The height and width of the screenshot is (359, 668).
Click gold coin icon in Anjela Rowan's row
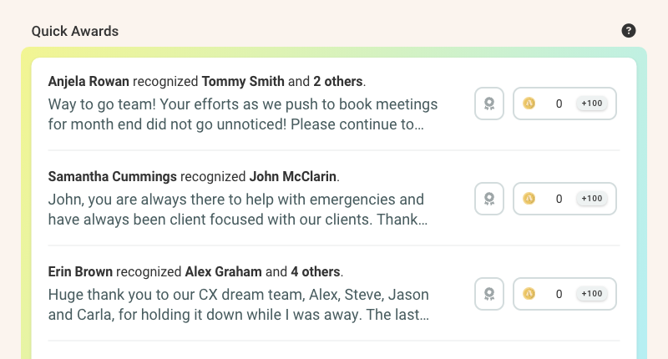click(x=529, y=104)
